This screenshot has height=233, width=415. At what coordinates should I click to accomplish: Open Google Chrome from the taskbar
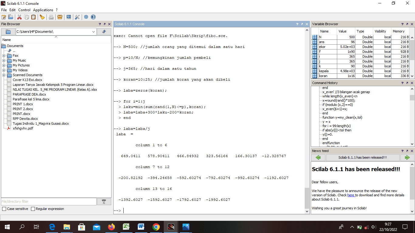pos(156,227)
